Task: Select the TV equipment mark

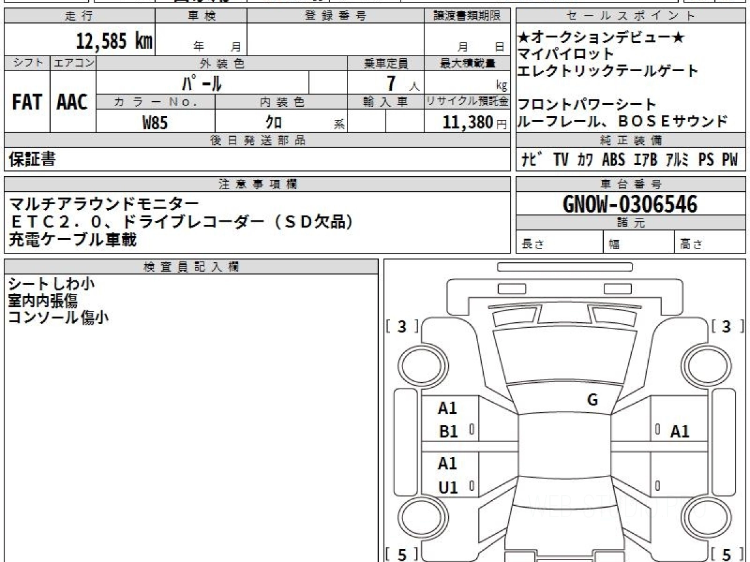Action: pyautogui.click(x=561, y=160)
